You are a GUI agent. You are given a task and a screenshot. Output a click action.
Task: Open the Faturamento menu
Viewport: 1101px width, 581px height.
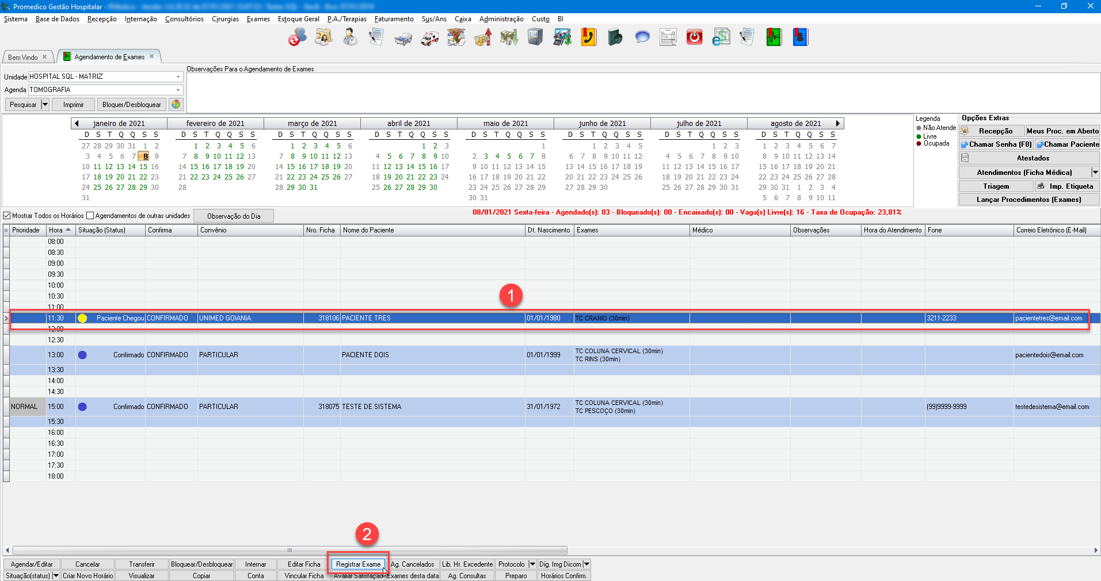394,19
